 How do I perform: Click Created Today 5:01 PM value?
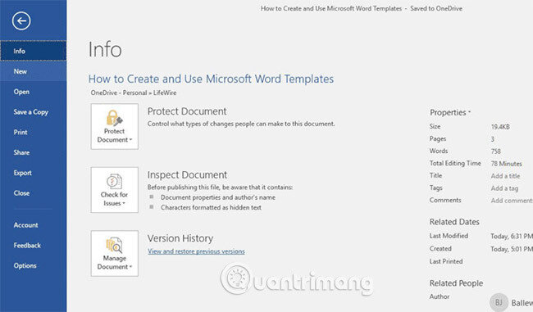tap(512, 249)
